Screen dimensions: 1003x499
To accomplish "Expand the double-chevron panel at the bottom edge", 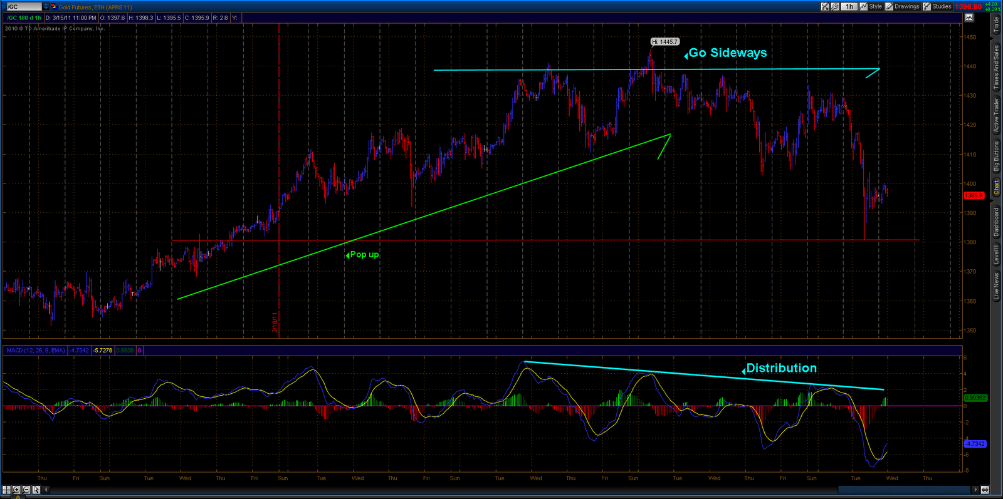I will (18, 497).
